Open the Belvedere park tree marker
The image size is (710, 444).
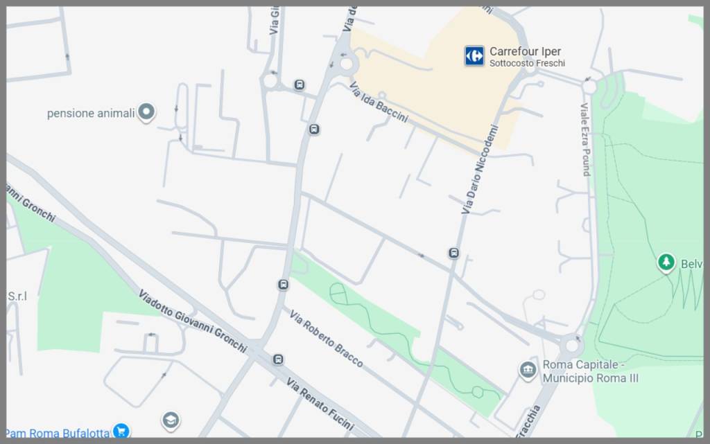pyautogui.click(x=666, y=263)
